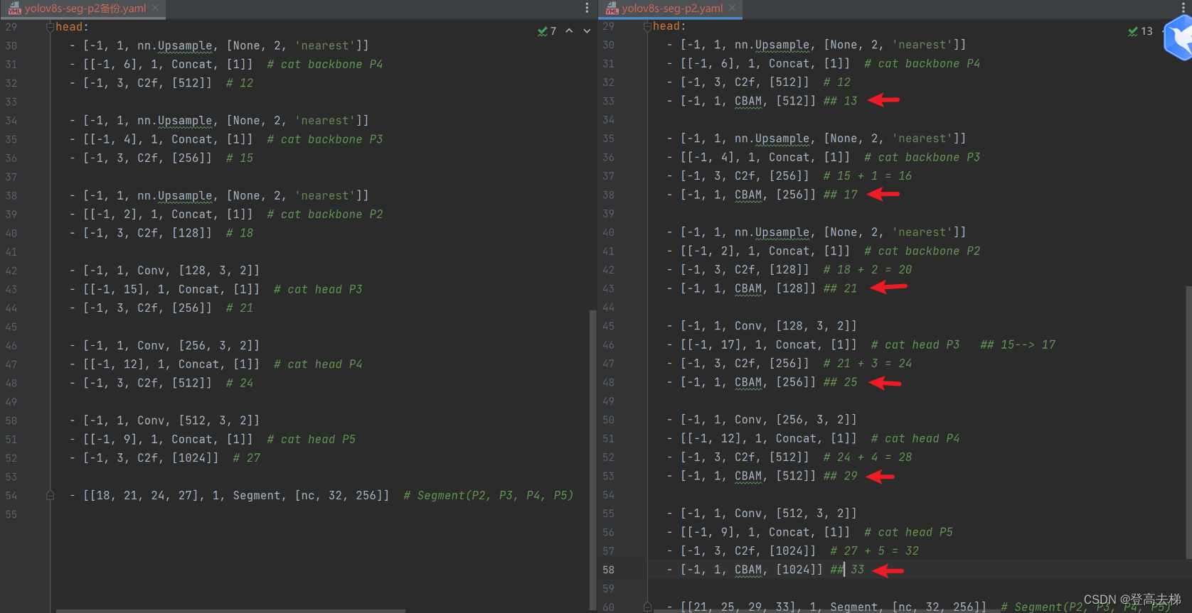The image size is (1192, 613).
Task: Click 'C2f, [128]] # 18' line left editor
Action: click(x=161, y=233)
